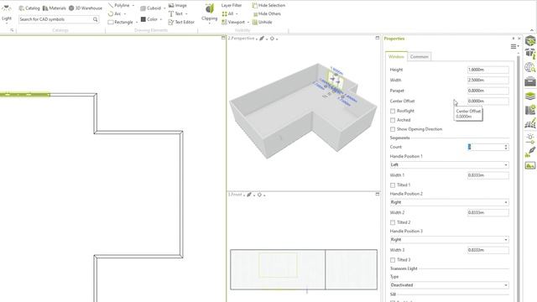This screenshot has height=302, width=537.
Task: Open the light slider settings icon in right sidebar
Action: click(530, 138)
